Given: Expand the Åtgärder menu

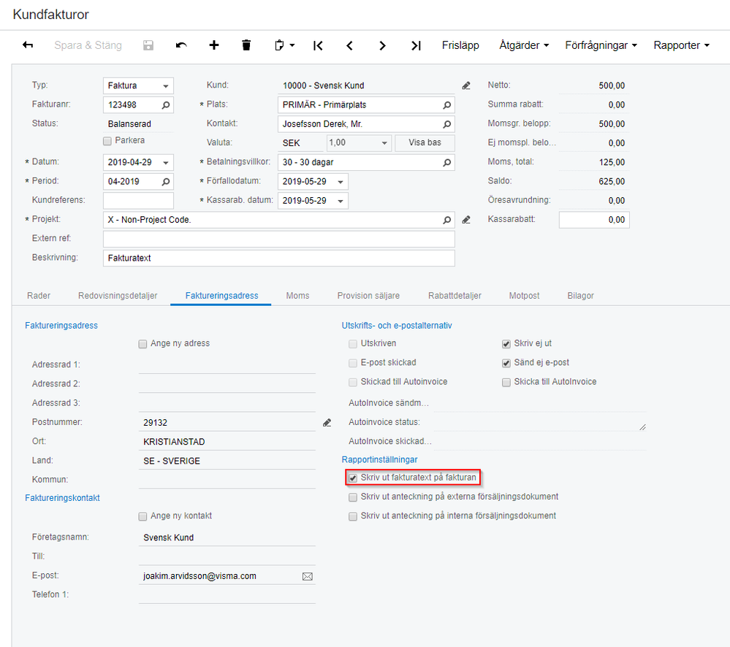Looking at the screenshot, I should [x=524, y=45].
